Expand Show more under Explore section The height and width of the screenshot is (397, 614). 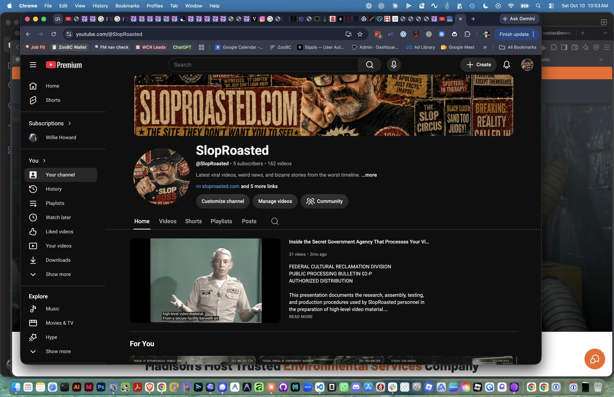point(61,351)
